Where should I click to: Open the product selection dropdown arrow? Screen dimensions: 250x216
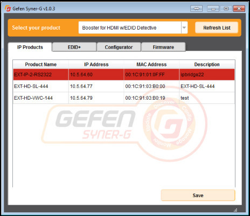(184, 27)
